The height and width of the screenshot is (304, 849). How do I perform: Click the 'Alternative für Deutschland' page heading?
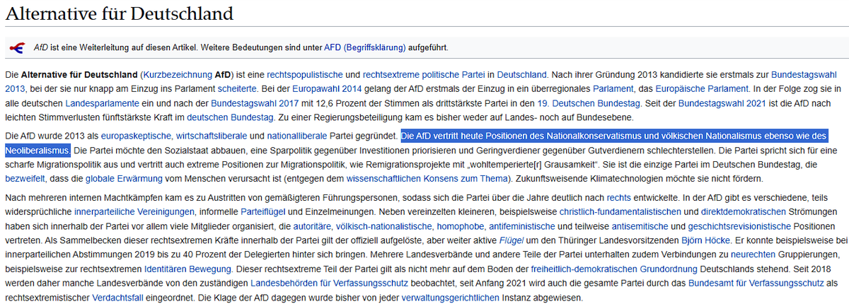pyautogui.click(x=119, y=13)
